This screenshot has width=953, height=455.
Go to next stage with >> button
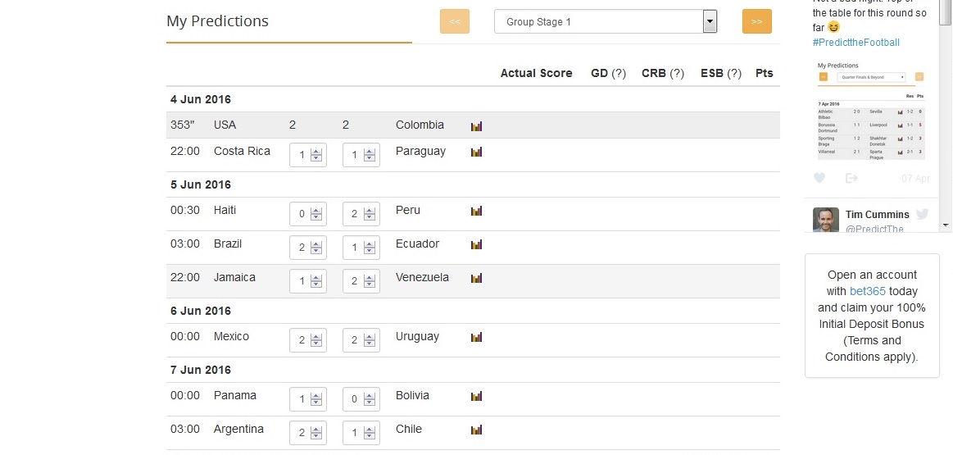[x=756, y=22]
